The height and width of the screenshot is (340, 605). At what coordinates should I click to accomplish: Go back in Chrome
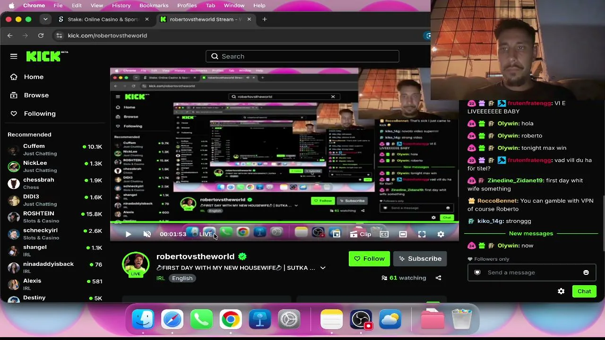[x=10, y=35]
